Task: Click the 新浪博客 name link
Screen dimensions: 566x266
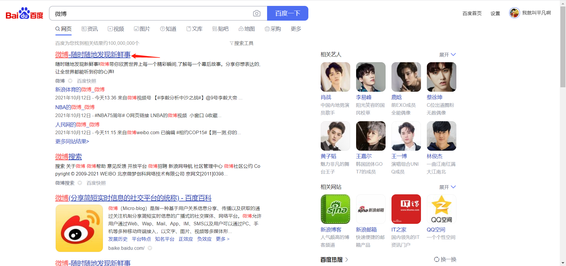Action: [331, 229]
